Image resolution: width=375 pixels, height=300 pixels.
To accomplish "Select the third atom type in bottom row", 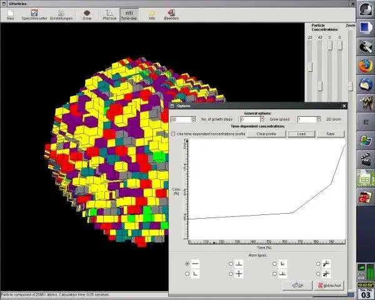I will click(274, 274).
